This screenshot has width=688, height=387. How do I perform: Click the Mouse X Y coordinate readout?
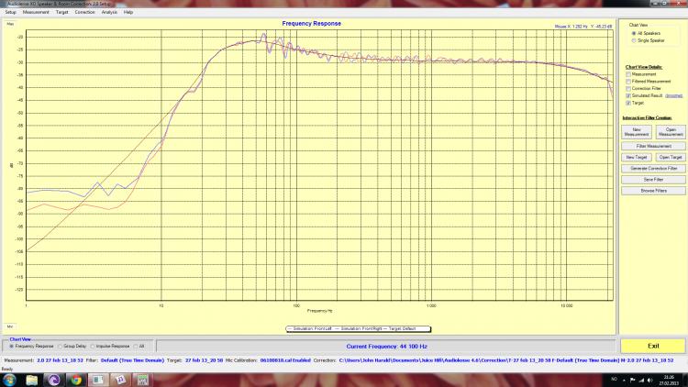583,27
